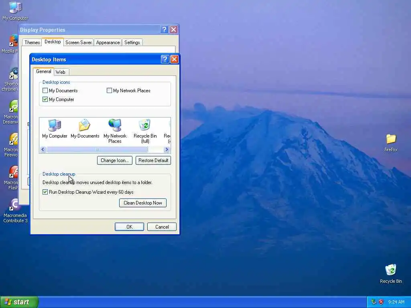This screenshot has width=411, height=308.
Task: Click the Change Icon... button
Action: pos(115,160)
